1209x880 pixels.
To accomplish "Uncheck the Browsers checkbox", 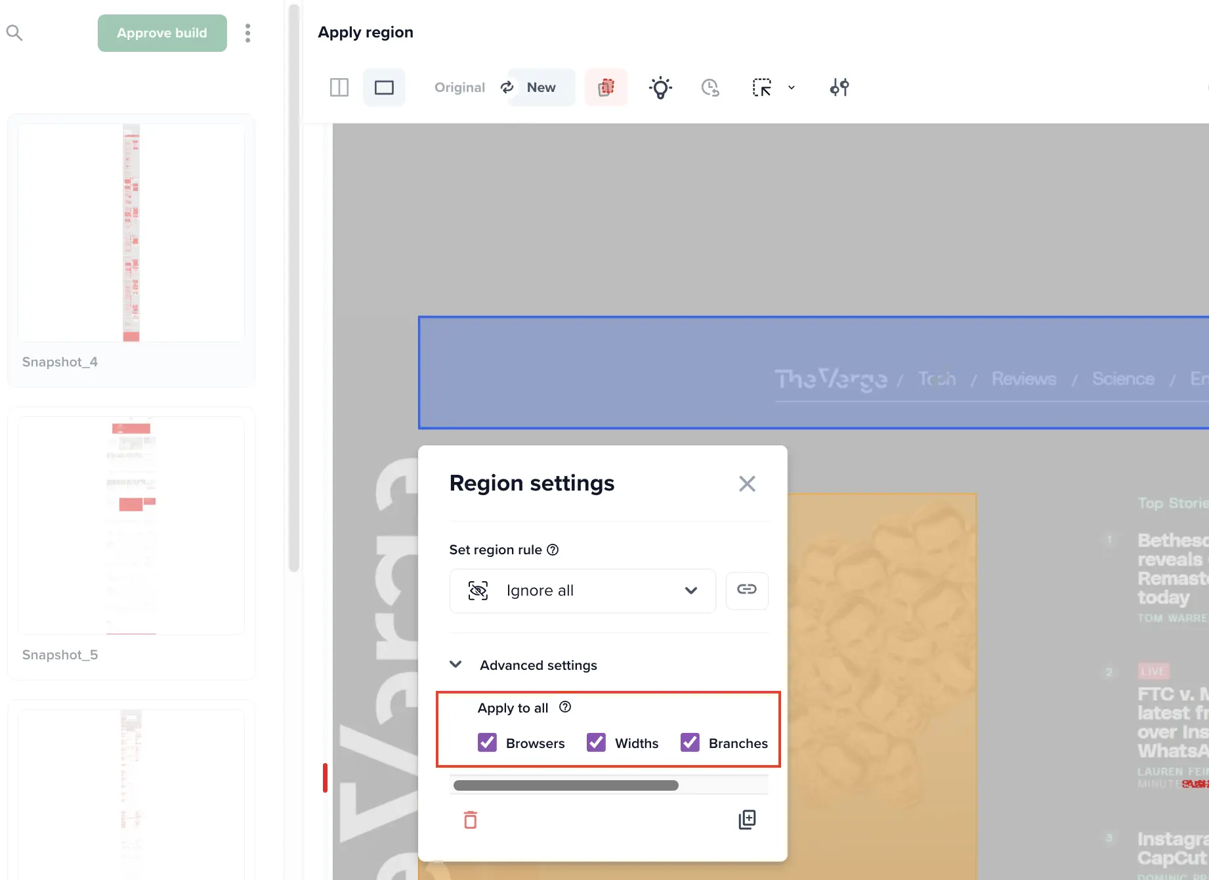I will tap(487, 743).
